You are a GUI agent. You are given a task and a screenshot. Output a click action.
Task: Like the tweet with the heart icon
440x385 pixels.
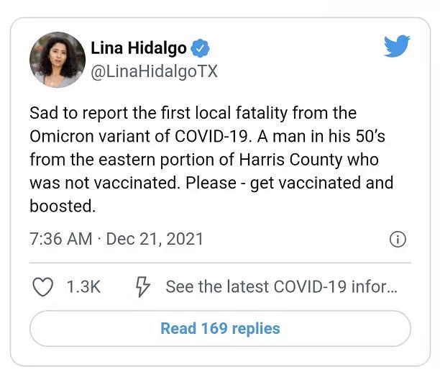[42, 287]
